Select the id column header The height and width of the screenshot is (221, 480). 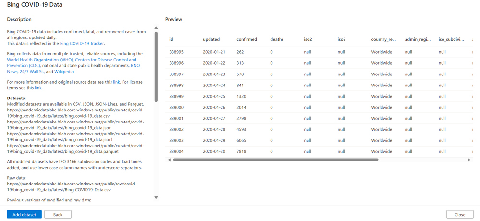click(172, 39)
